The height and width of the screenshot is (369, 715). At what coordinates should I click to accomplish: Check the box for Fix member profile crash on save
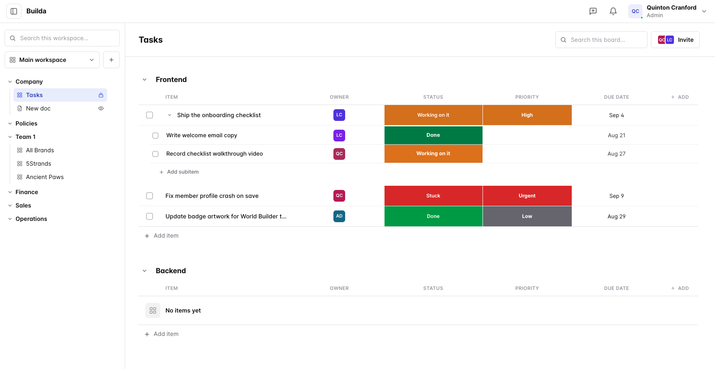150,196
